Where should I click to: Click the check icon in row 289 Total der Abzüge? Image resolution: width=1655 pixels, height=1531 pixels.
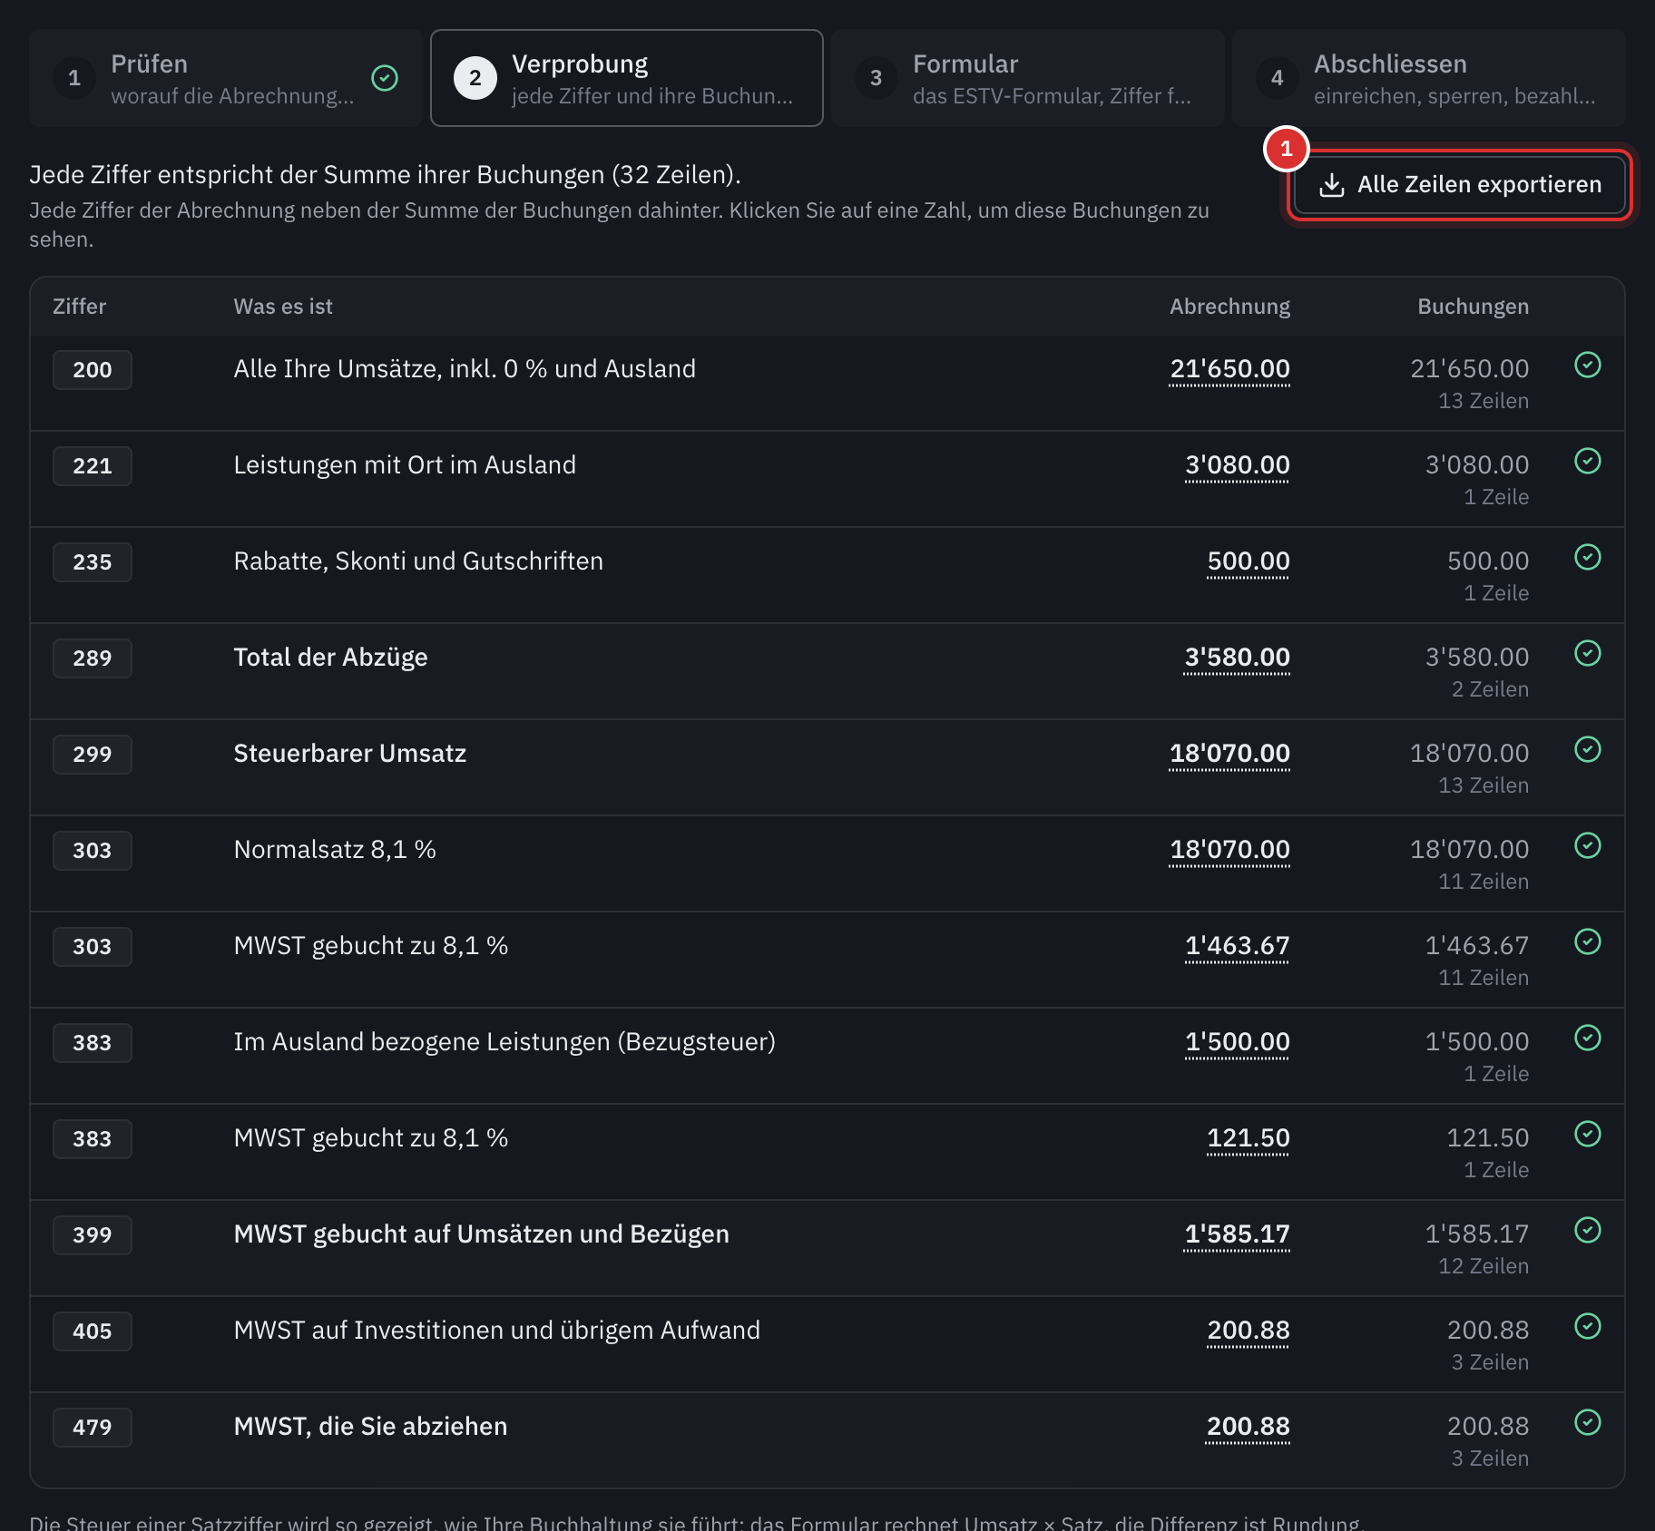point(1587,653)
